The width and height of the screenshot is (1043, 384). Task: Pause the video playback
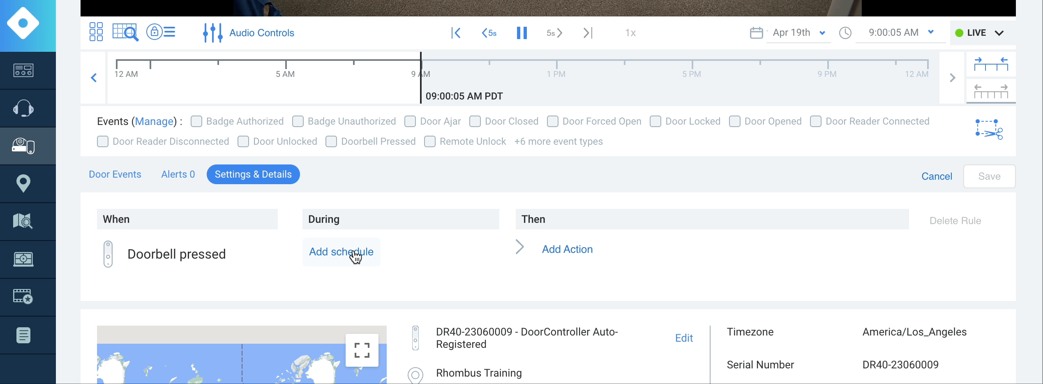(521, 33)
